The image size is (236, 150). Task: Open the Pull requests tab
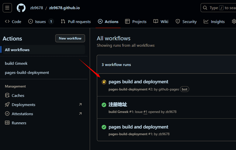click(76, 22)
